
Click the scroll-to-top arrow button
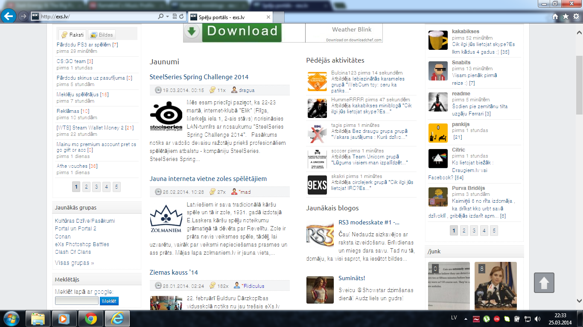[x=544, y=283]
